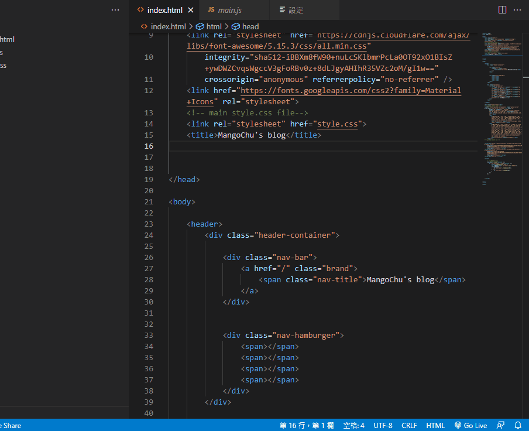The width and height of the screenshot is (529, 431).
Task: Expand the html breadcrumb element
Action: pos(214,26)
